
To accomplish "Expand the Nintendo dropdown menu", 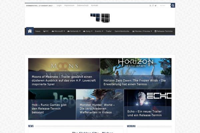I will [74, 31].
